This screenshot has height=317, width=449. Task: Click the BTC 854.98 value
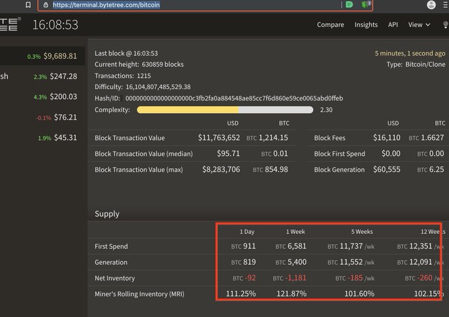[270, 170]
